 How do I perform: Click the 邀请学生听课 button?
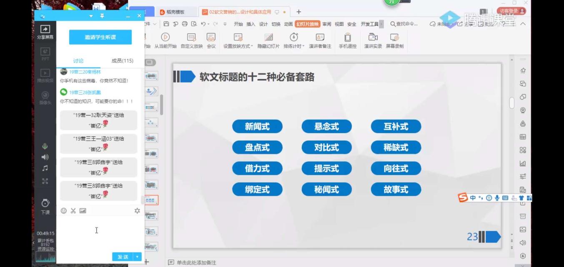[x=100, y=37]
